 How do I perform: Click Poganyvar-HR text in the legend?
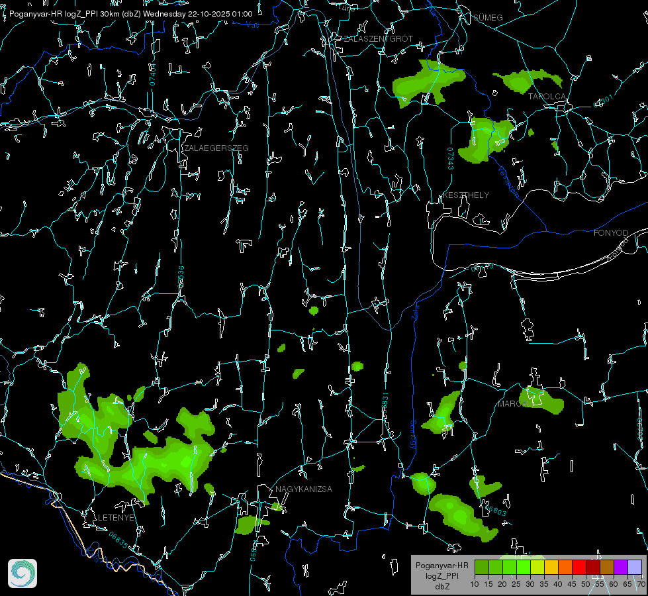pyautogui.click(x=441, y=566)
